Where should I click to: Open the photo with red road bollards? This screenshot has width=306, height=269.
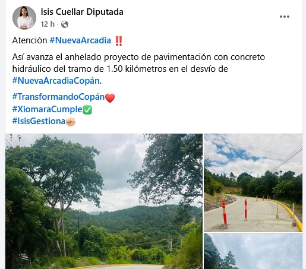253,183
